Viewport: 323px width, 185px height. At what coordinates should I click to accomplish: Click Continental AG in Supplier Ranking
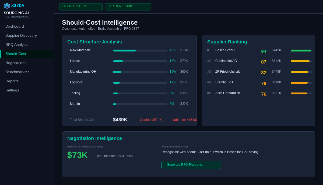[226, 61]
